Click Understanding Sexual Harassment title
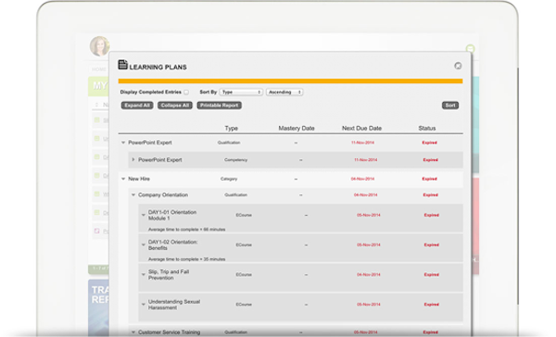The image size is (556, 337). 174,305
